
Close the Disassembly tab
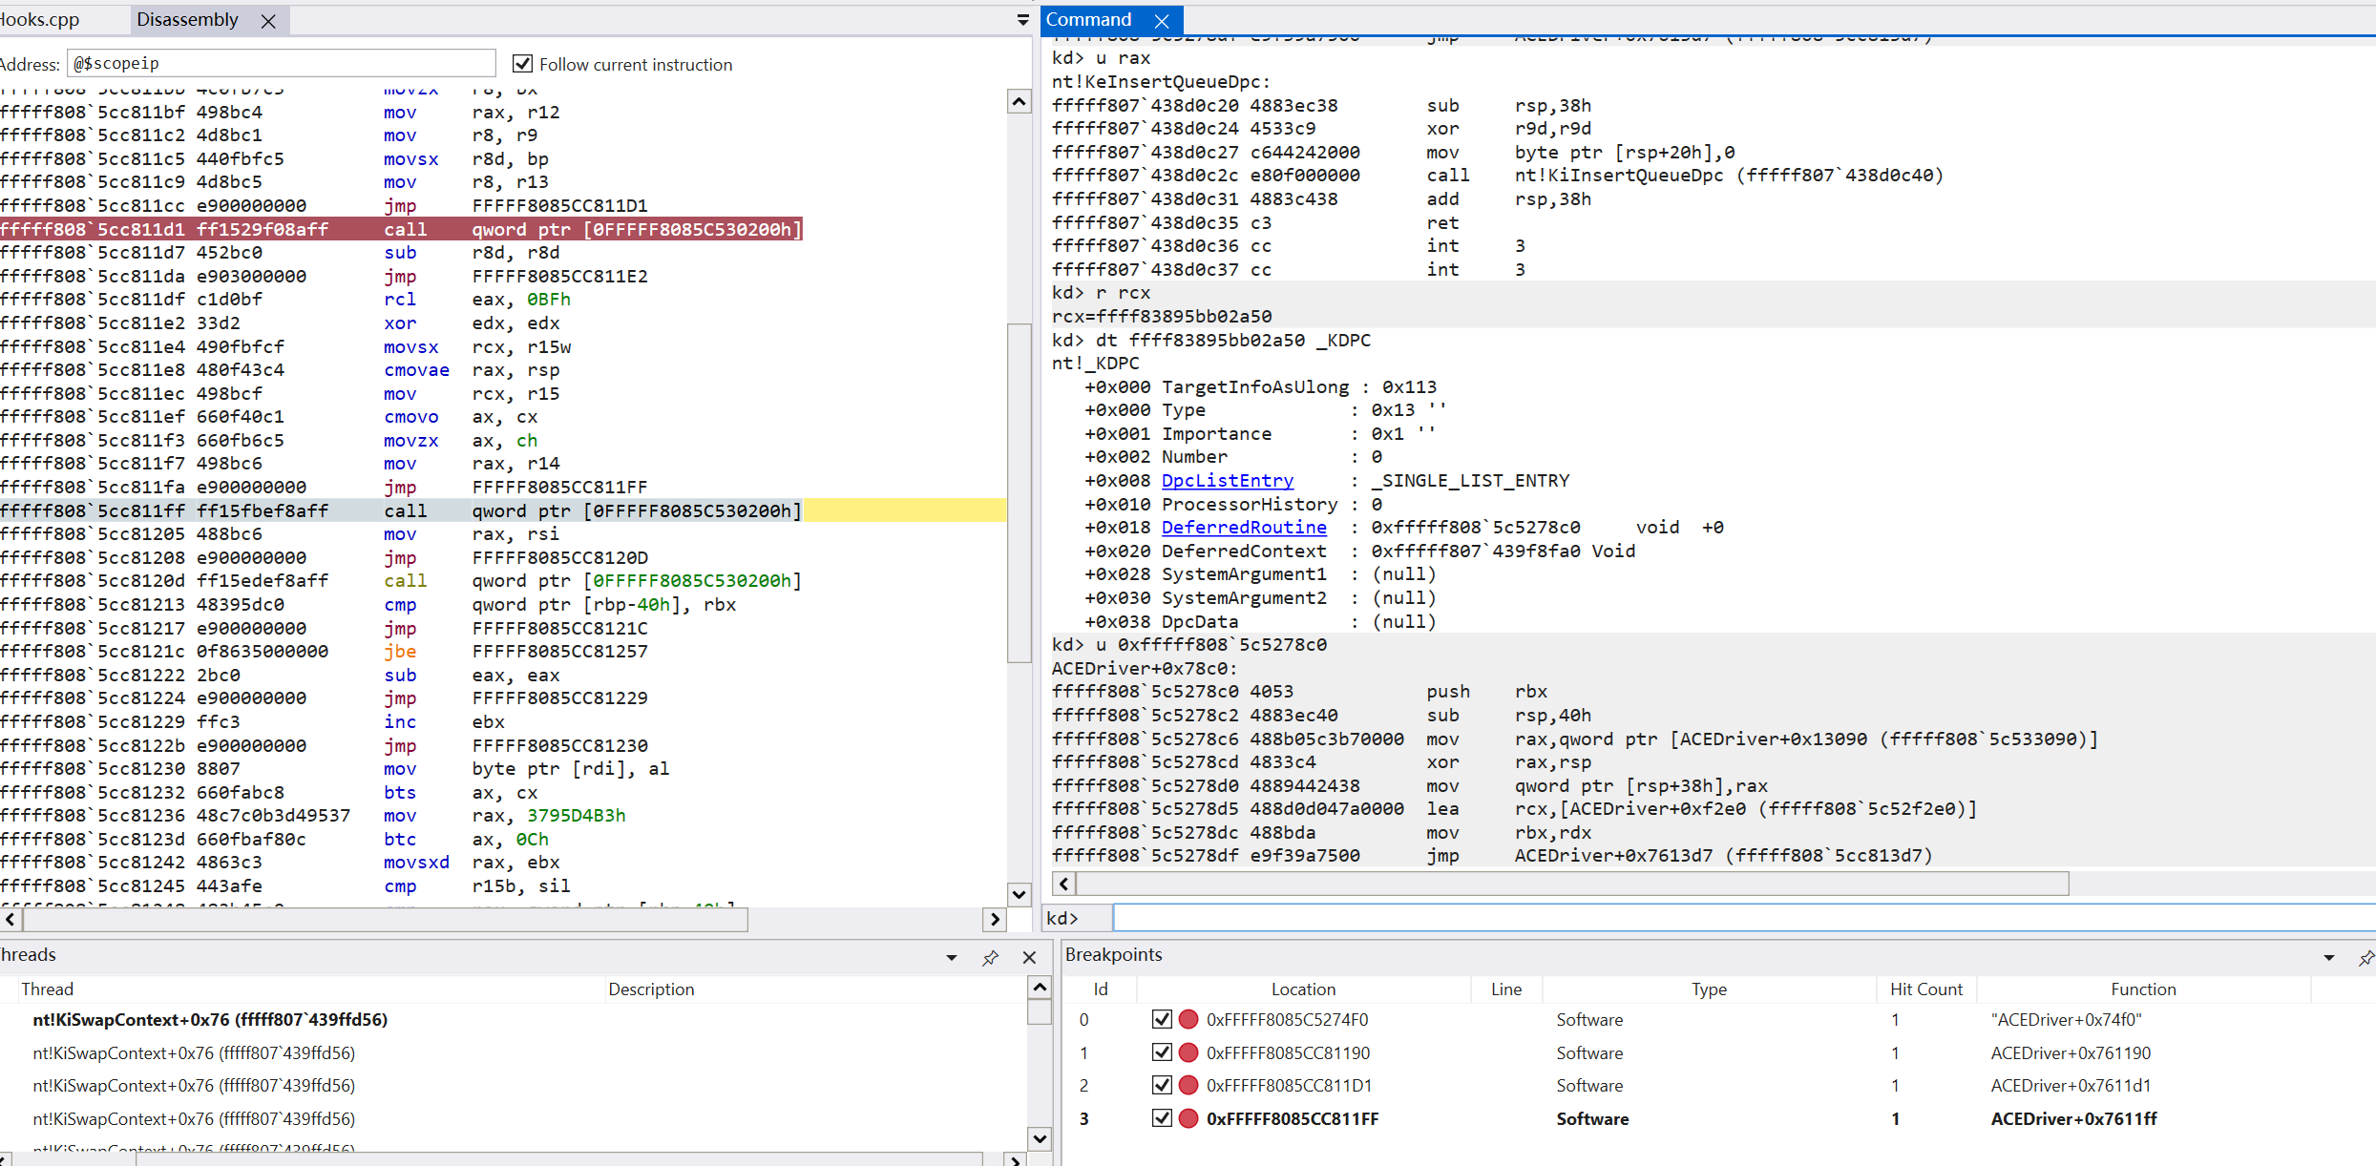(268, 21)
